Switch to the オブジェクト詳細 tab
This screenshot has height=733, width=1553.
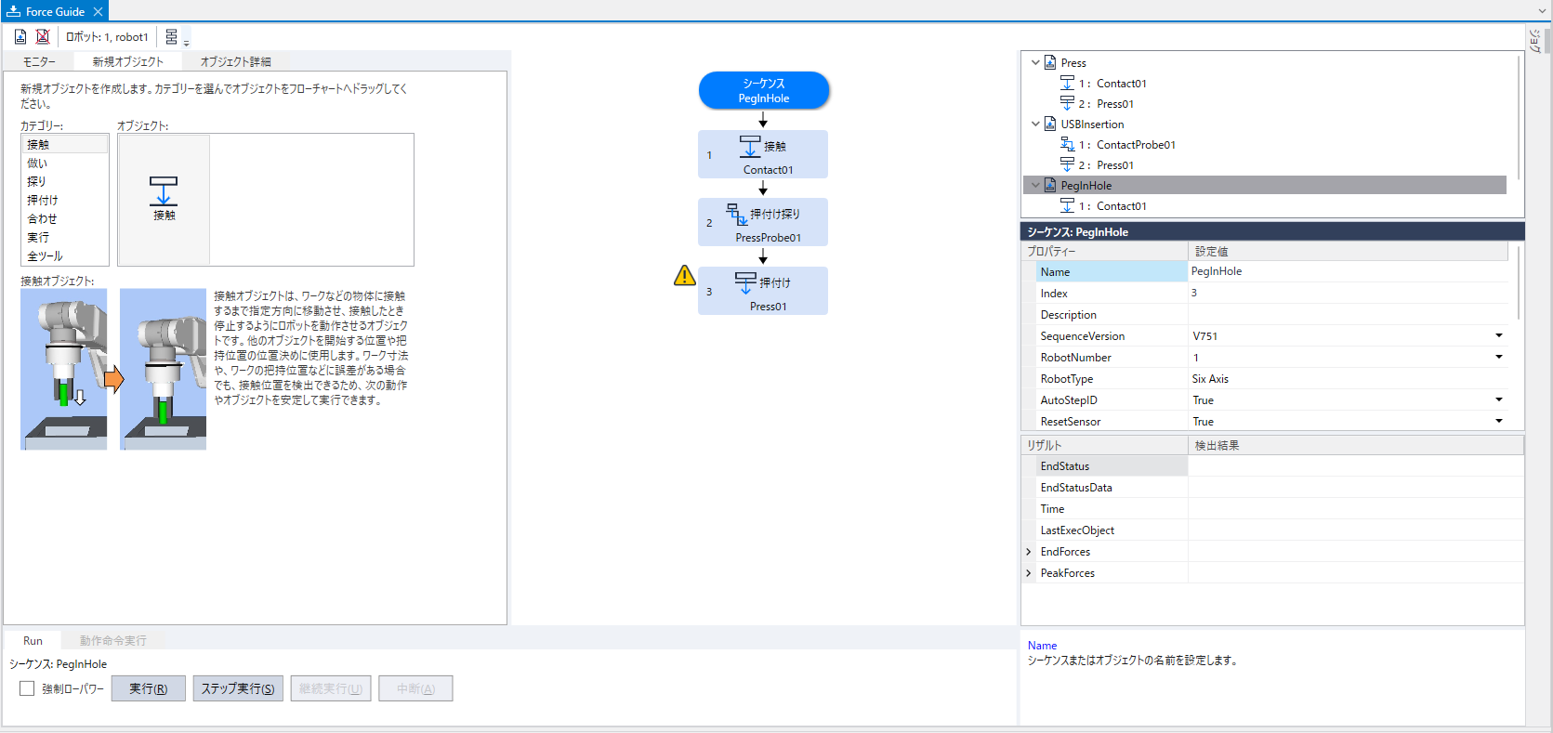235,61
